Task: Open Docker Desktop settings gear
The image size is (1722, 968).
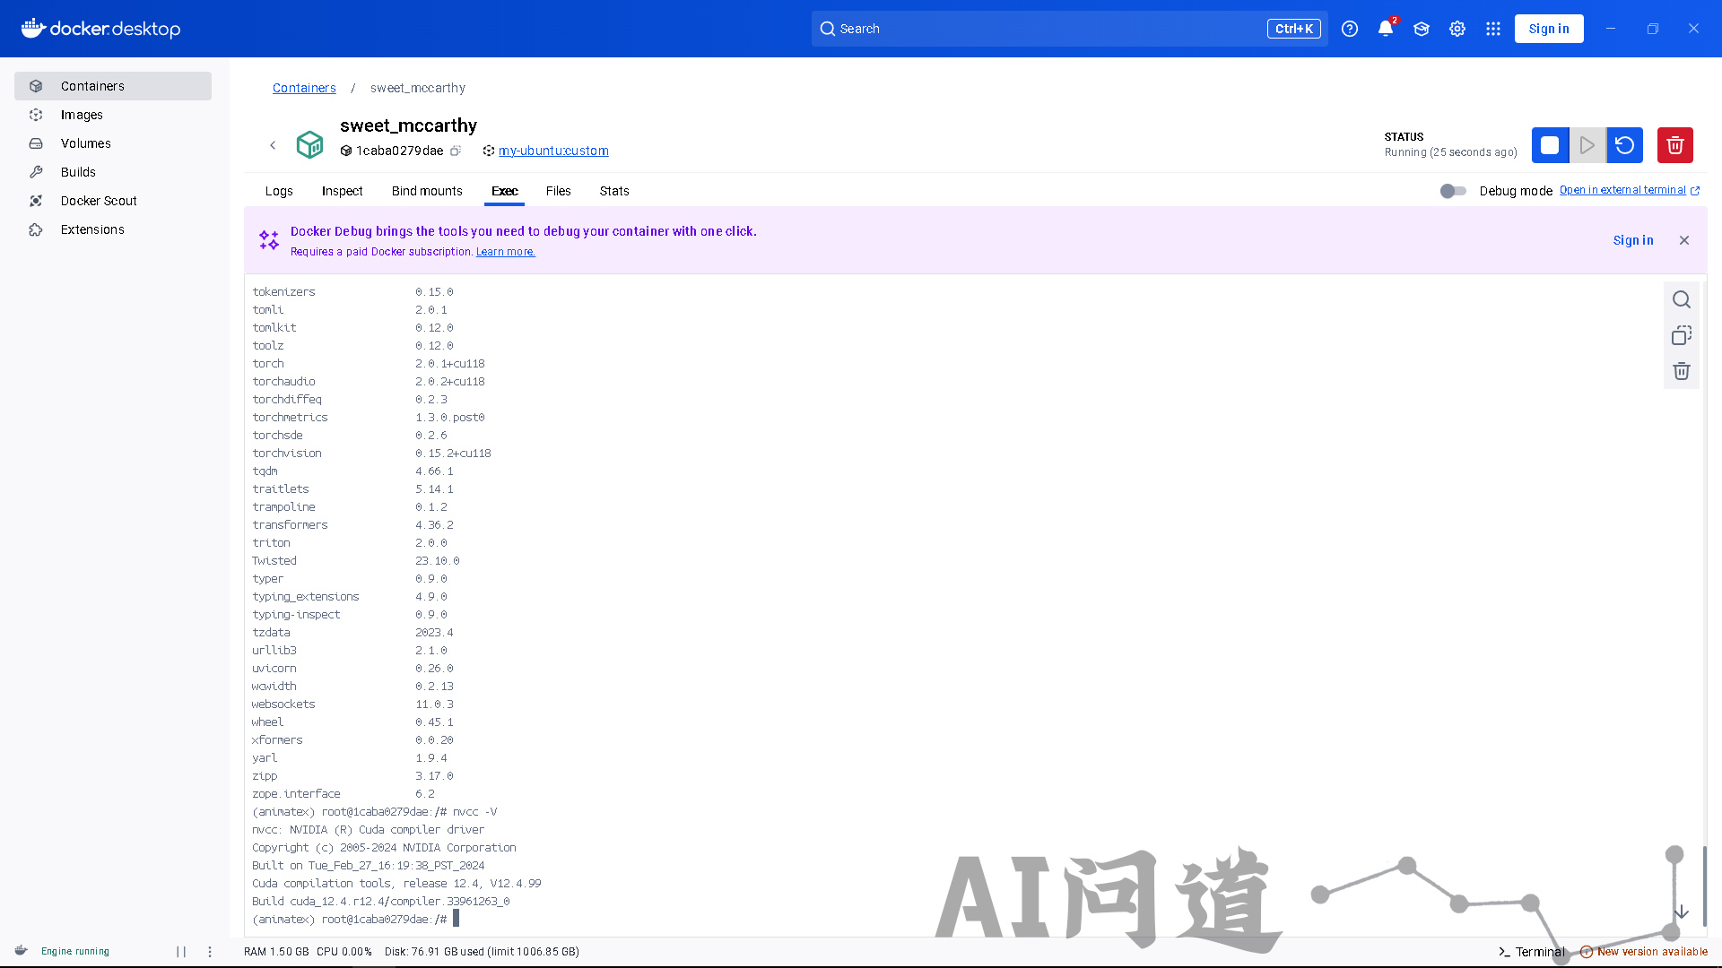Action: point(1457,29)
